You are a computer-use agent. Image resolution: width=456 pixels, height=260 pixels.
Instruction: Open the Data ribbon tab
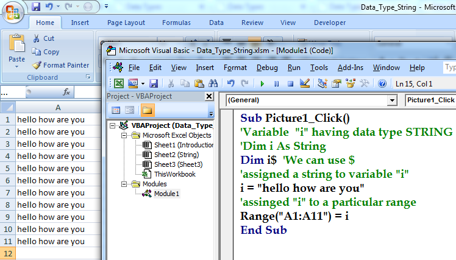click(x=216, y=23)
